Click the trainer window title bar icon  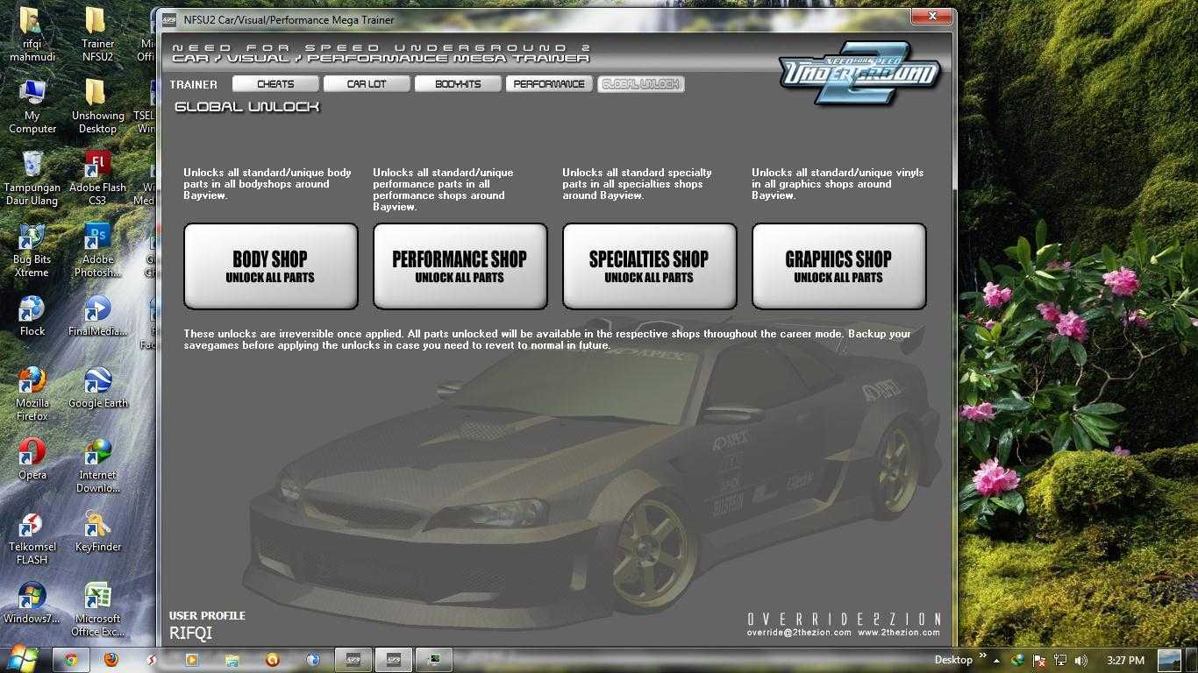click(x=168, y=19)
